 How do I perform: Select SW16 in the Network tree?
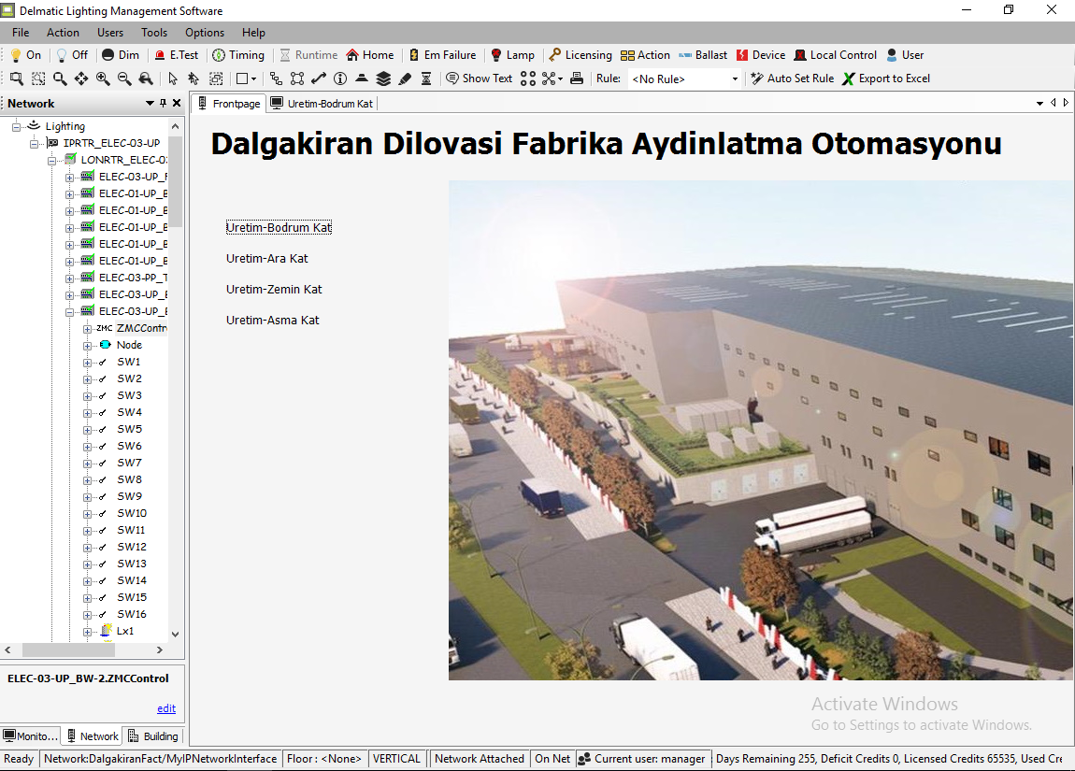[132, 614]
